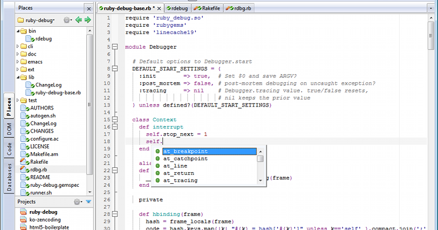Click 'class Context' on line 15
The width and height of the screenshot is (438, 230).
pyautogui.click(x=155, y=120)
